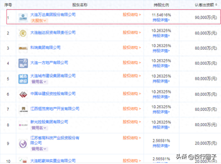The width and height of the screenshot is (221, 164).
Task: Expand 曾用名 under 大连城市建设集团
Action: [x=39, y=82]
